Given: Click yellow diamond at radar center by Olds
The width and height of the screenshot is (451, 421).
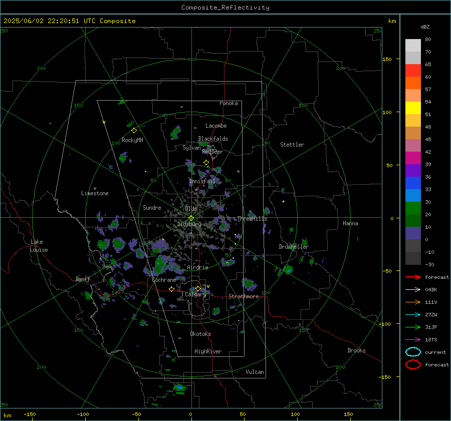Looking at the screenshot, I should (191, 218).
